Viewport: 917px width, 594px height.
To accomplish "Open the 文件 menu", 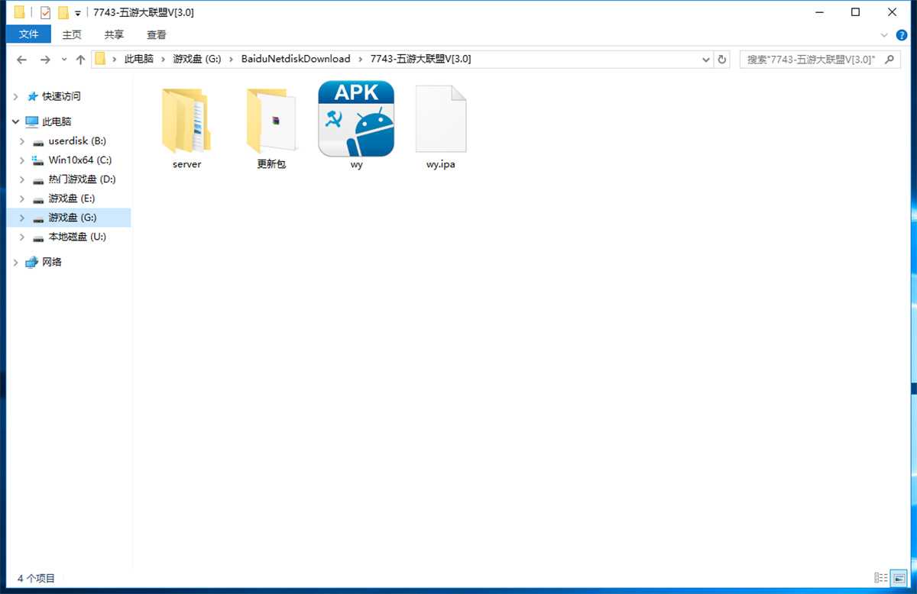I will pyautogui.click(x=28, y=34).
